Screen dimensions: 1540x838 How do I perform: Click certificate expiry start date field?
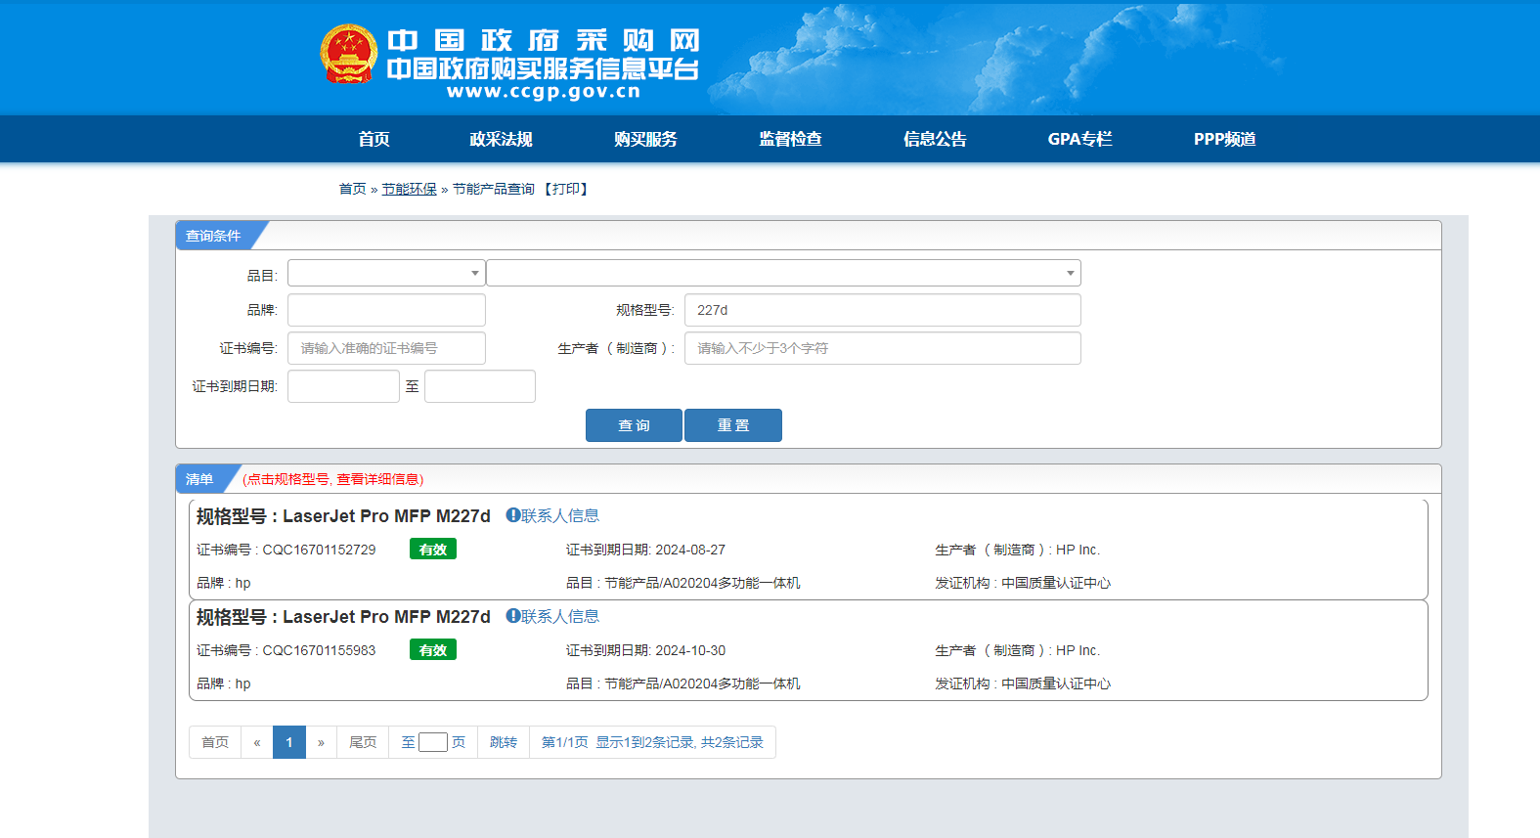coord(343,386)
